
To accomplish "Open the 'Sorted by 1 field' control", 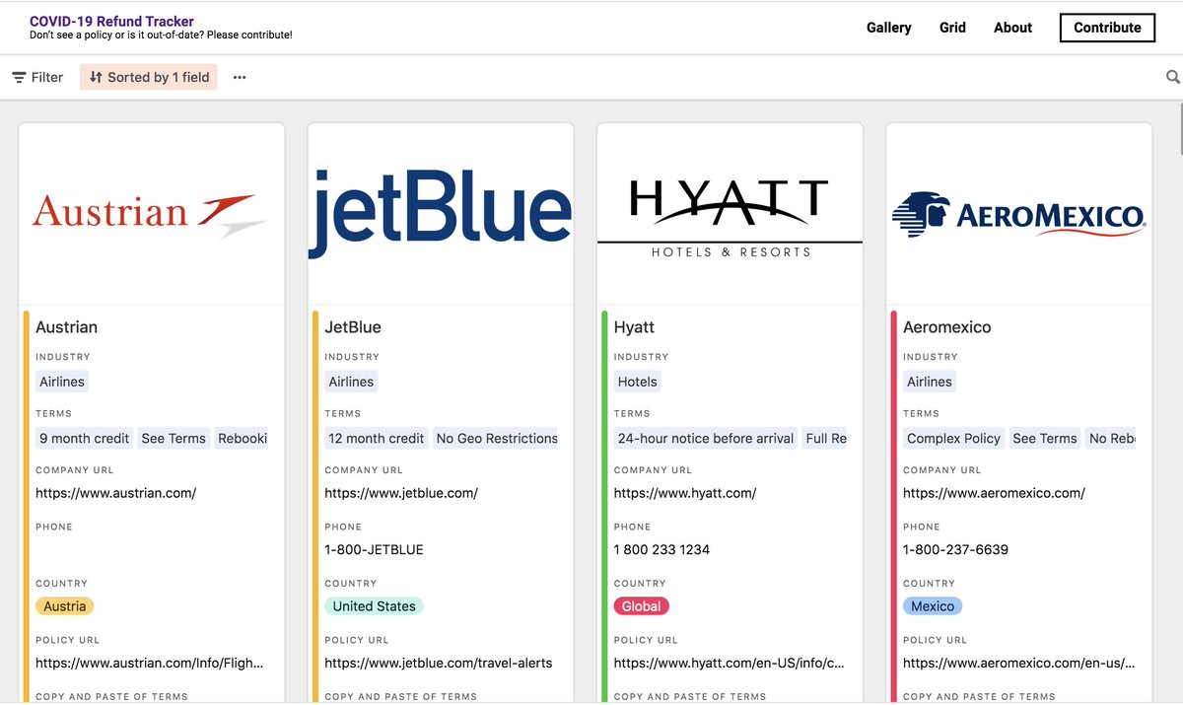I will (x=149, y=77).
